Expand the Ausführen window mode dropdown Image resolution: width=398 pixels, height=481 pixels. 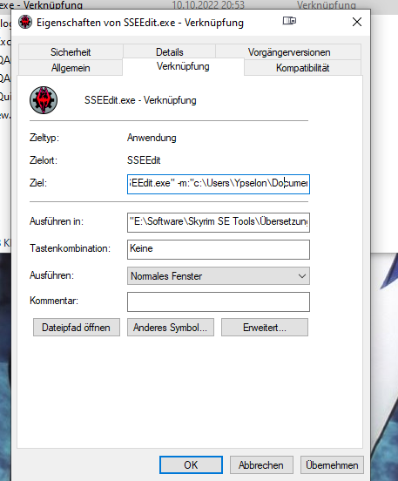(219, 275)
